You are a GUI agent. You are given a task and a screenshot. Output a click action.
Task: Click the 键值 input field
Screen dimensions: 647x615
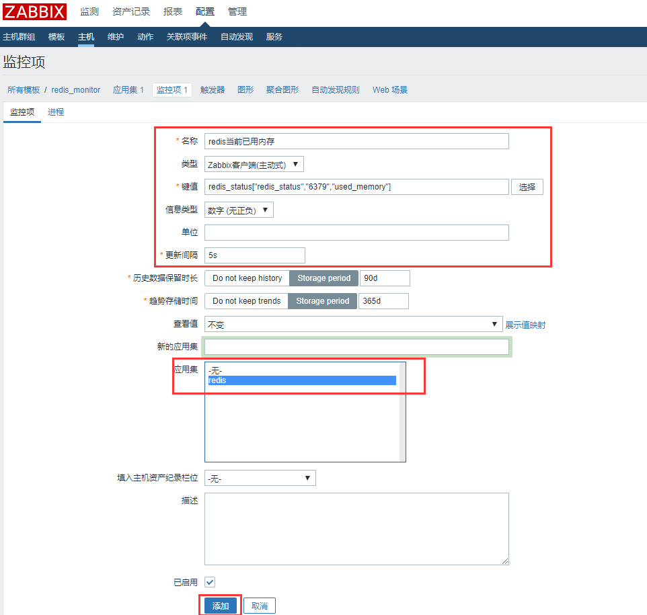pyautogui.click(x=356, y=187)
